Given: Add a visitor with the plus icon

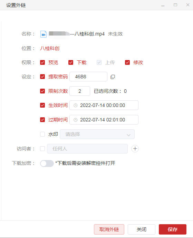Looking at the screenshot, I should 135,149.
